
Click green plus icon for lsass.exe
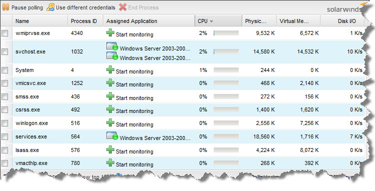pyautogui.click(x=110, y=149)
